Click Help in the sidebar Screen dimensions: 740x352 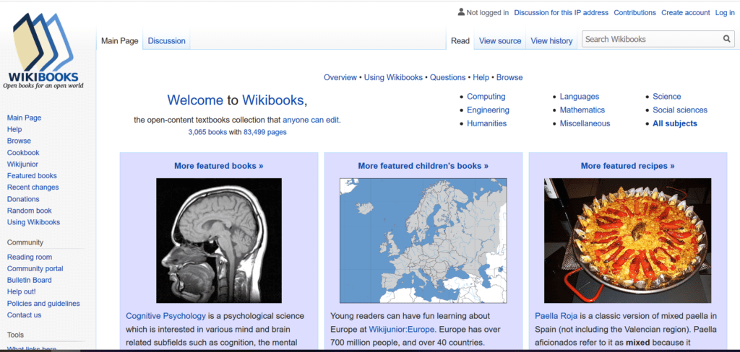pos(14,129)
